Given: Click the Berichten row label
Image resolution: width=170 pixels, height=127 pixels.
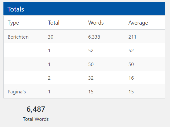Looking at the screenshot, I should 18,37.
